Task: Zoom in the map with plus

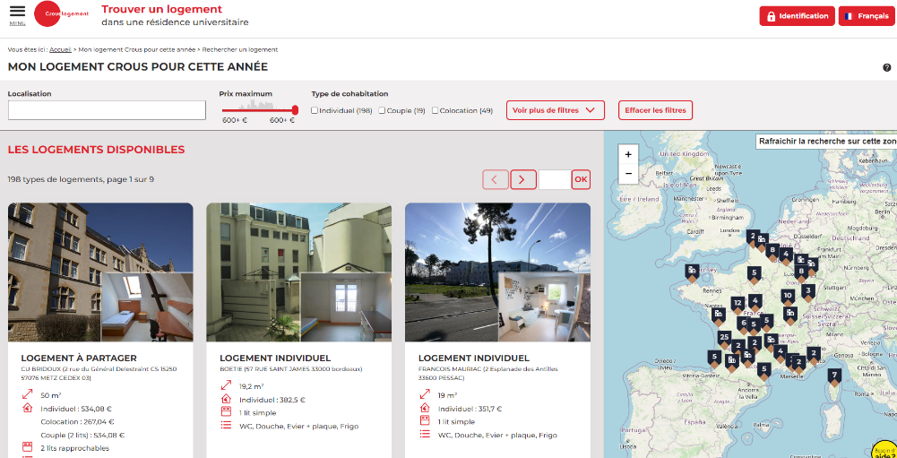Action: pos(628,154)
